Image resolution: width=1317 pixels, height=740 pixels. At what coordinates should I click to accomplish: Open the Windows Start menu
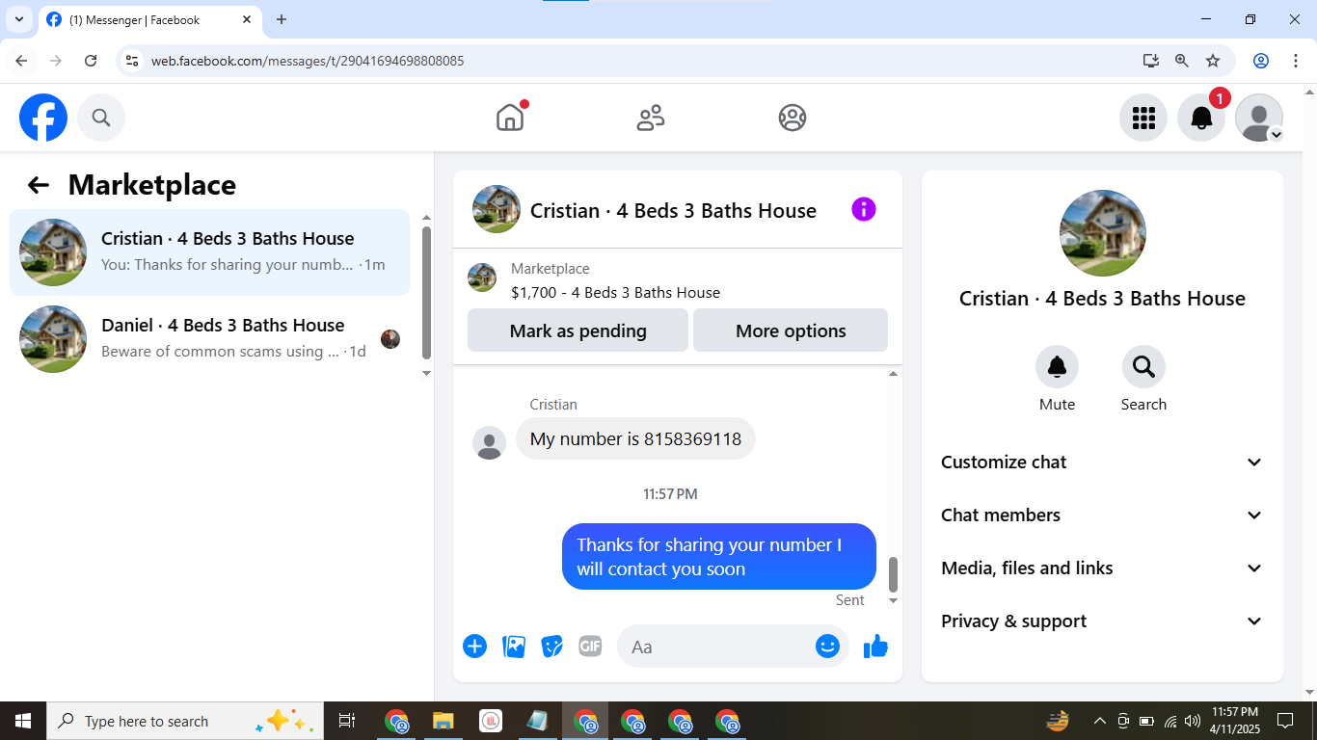pos(23,721)
